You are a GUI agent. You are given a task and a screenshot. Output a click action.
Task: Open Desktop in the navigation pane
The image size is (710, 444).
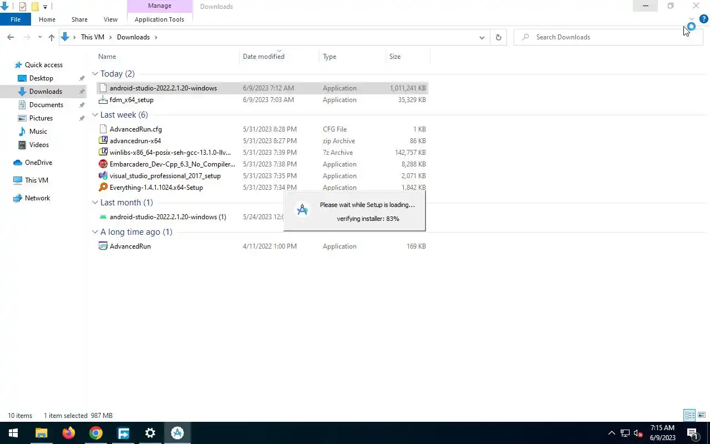click(x=42, y=78)
